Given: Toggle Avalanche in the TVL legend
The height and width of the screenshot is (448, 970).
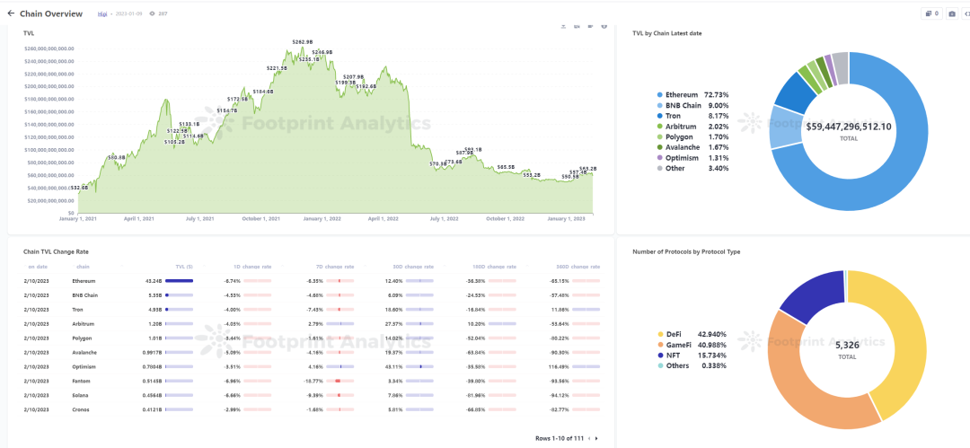Looking at the screenshot, I should click(x=692, y=147).
